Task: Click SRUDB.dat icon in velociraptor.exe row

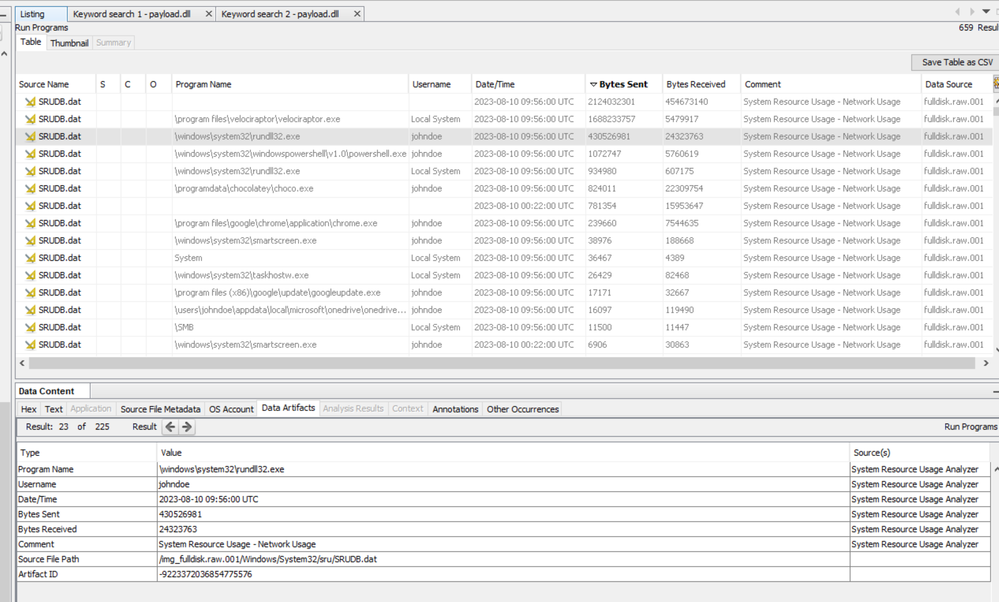Action: click(30, 119)
